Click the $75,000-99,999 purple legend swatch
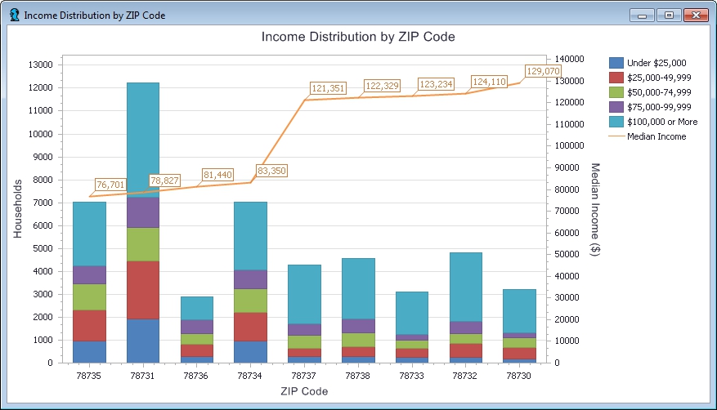 [616, 107]
